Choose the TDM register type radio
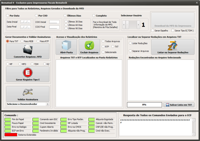The image size is (200, 141). pos(32,64)
